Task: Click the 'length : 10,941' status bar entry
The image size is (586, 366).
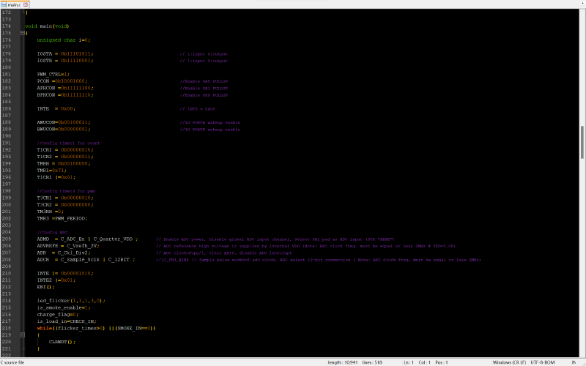Action: [x=343, y=362]
